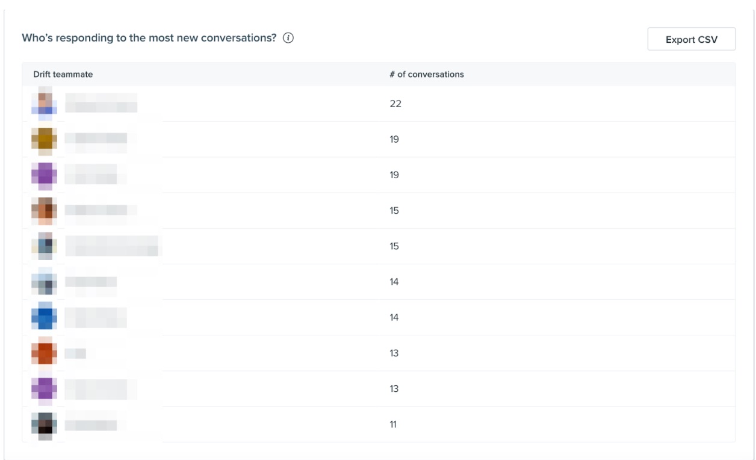Click the conversation count 22

395,104
